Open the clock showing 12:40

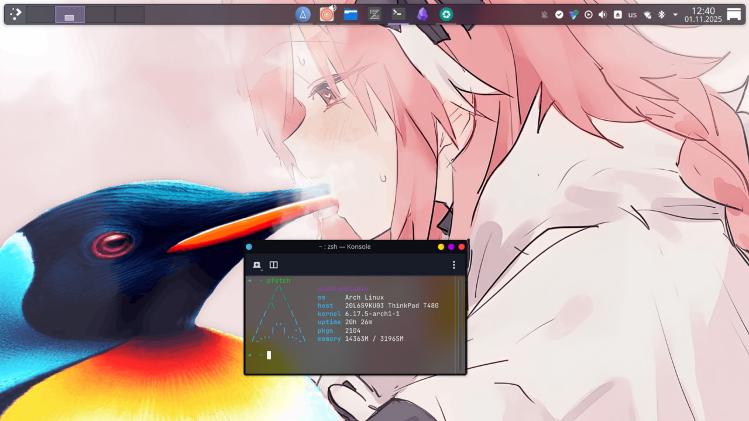(x=703, y=15)
